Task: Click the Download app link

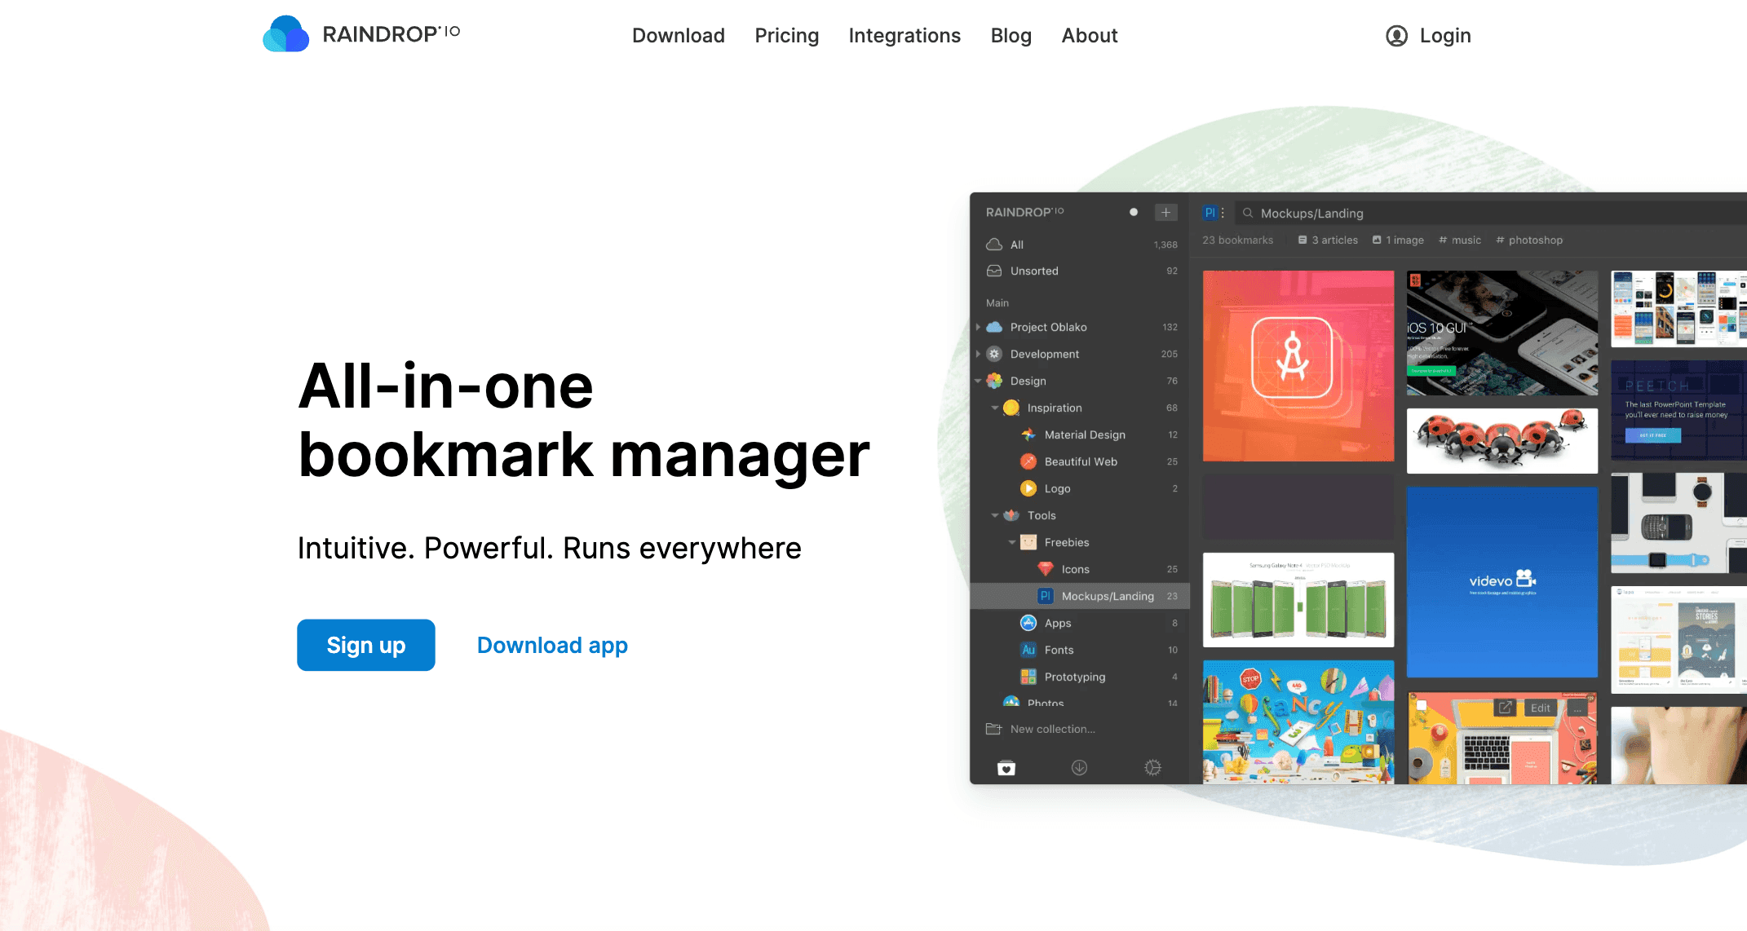Action: [x=552, y=645]
